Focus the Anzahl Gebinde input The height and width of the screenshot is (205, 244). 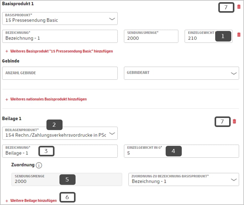60,73
